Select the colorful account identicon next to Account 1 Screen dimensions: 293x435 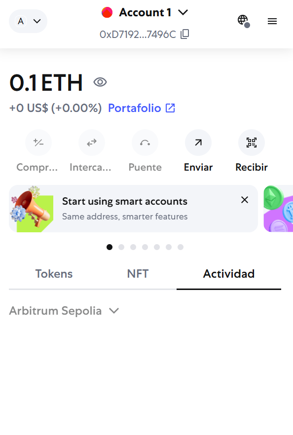coord(107,12)
